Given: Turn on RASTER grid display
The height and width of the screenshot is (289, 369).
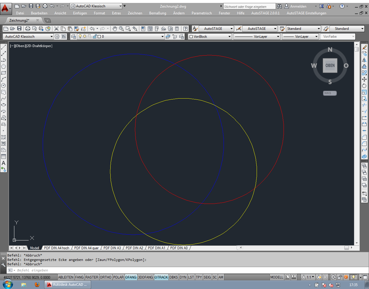Looking at the screenshot, I should click(x=92, y=277).
